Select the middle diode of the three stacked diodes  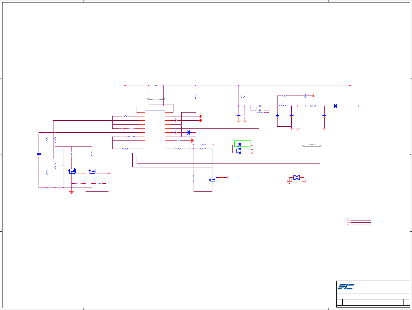[239, 149]
